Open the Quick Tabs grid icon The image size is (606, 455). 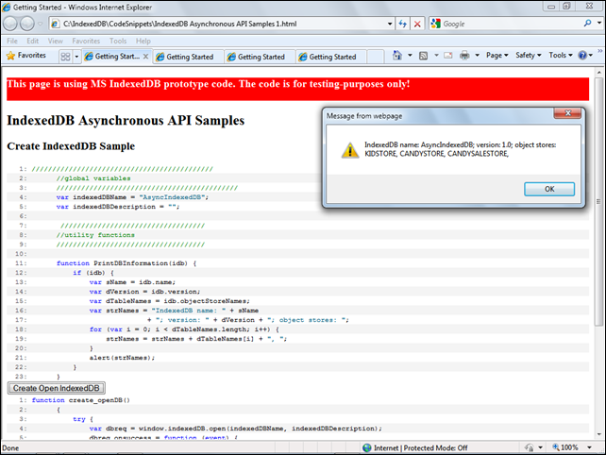pos(65,57)
